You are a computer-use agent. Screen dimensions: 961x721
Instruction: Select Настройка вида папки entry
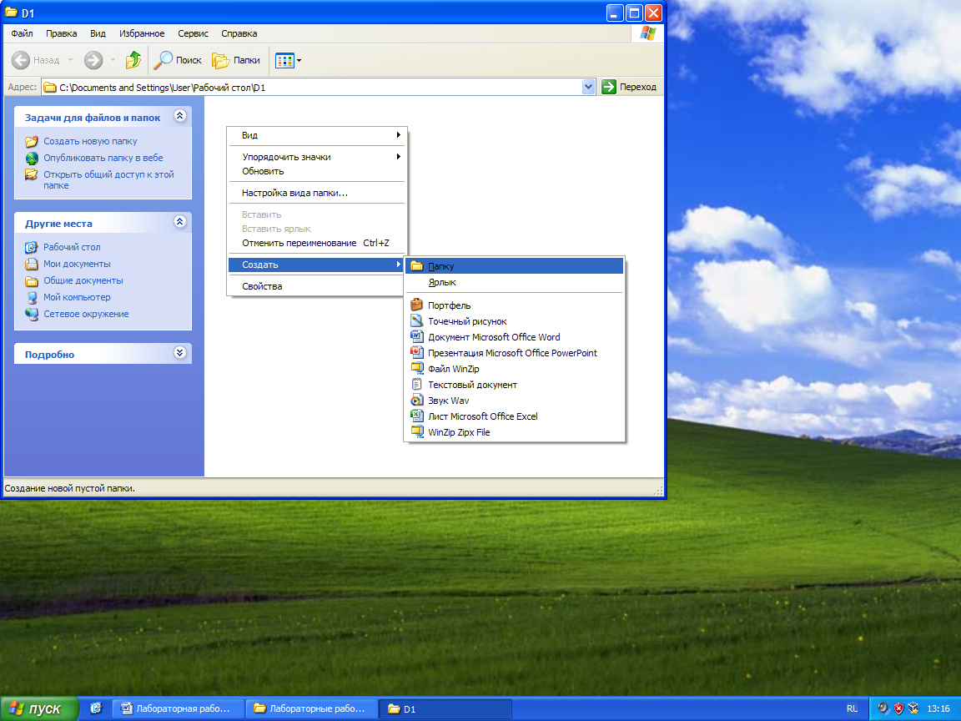[x=316, y=193]
